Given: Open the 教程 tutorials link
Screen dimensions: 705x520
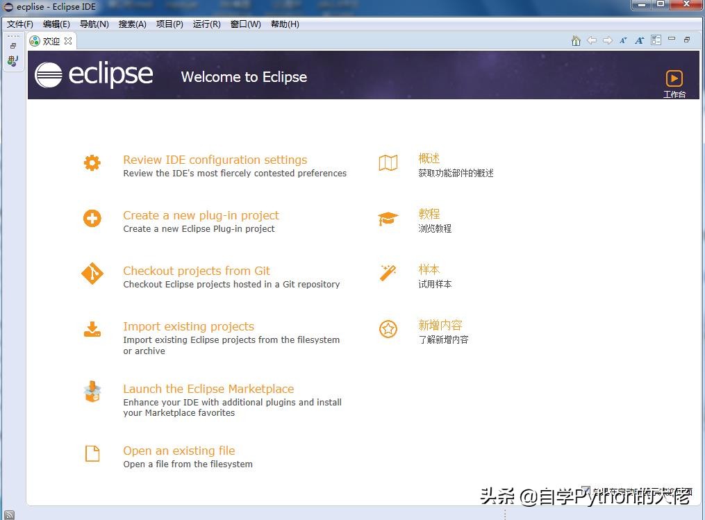Looking at the screenshot, I should [429, 213].
